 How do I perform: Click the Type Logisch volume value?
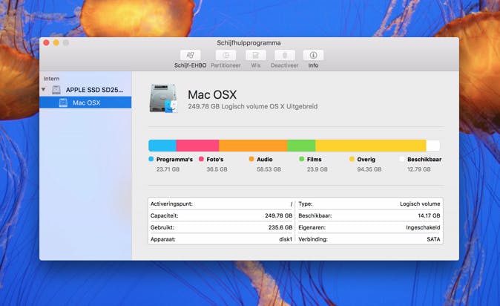(x=420, y=204)
